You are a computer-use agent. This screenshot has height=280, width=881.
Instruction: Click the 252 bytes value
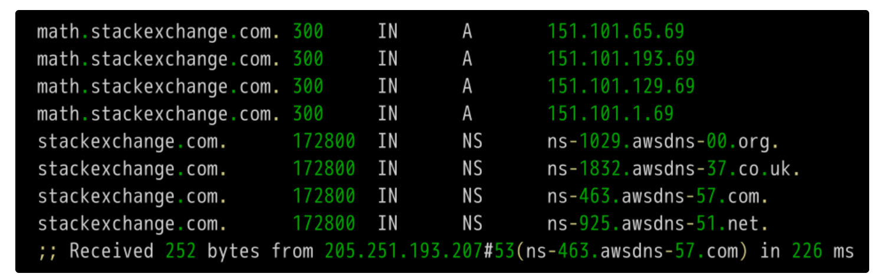pos(212,251)
